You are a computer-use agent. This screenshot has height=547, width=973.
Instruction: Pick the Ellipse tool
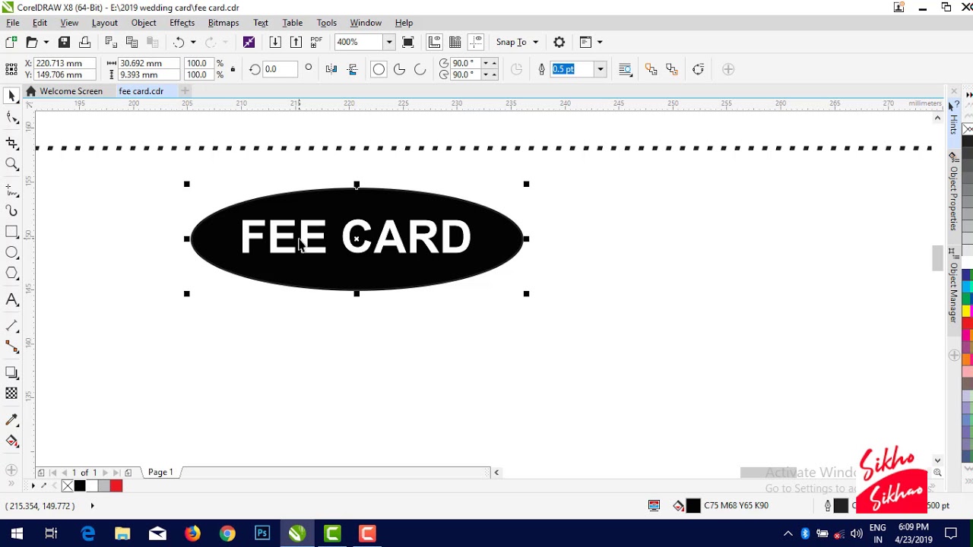(11, 252)
